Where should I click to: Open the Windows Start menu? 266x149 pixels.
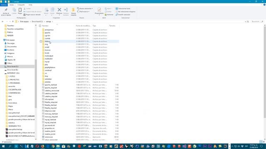tap(3, 146)
